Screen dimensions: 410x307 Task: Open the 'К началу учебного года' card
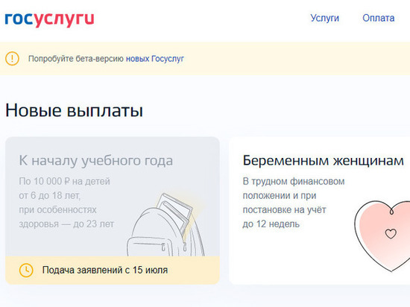click(113, 210)
